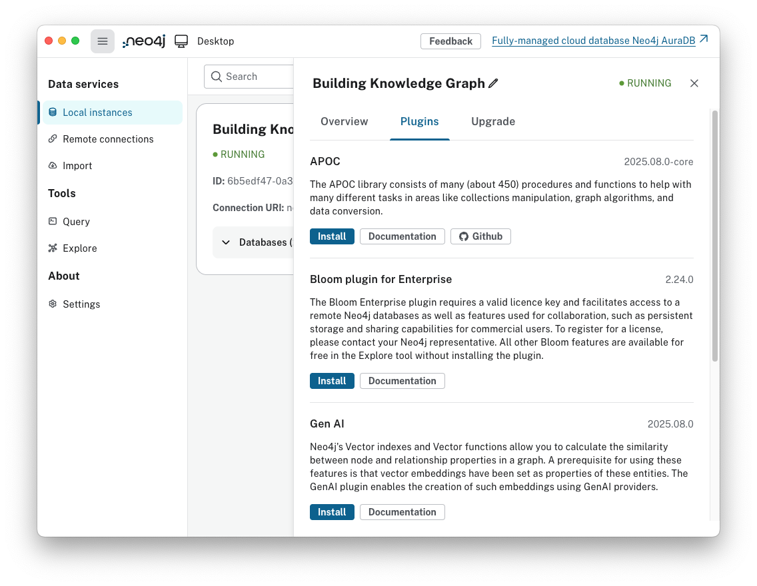Click the Local instances database icon
The height and width of the screenshot is (586, 757).
point(53,112)
